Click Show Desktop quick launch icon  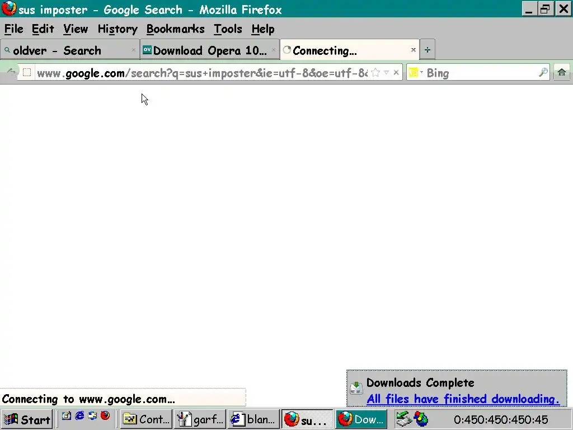(66, 415)
